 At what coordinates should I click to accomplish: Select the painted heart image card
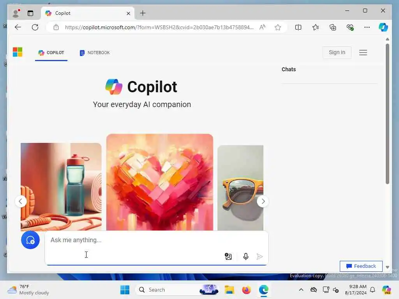pos(159,182)
